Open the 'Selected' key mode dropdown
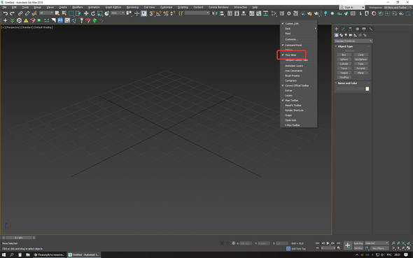The image size is (413, 258). pyautogui.click(x=377, y=243)
